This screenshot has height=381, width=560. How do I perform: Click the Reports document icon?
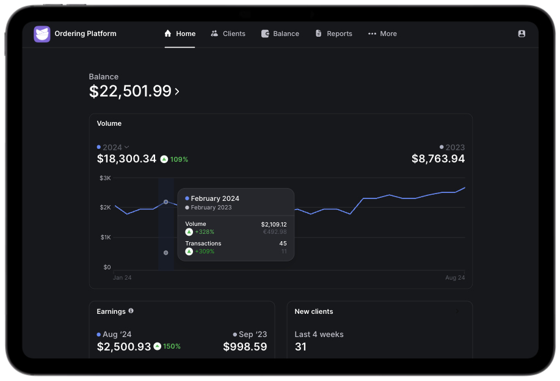pos(318,34)
